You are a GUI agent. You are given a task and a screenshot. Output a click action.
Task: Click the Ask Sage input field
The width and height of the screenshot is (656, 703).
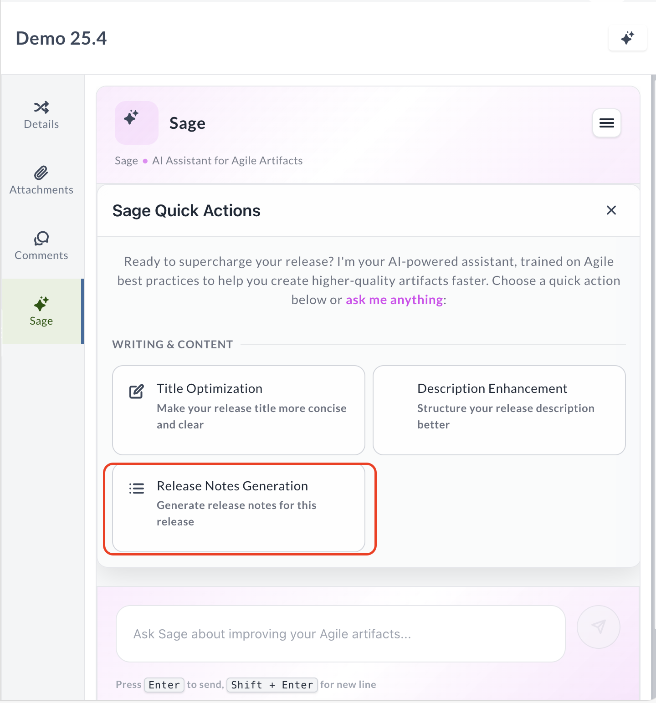pyautogui.click(x=340, y=634)
